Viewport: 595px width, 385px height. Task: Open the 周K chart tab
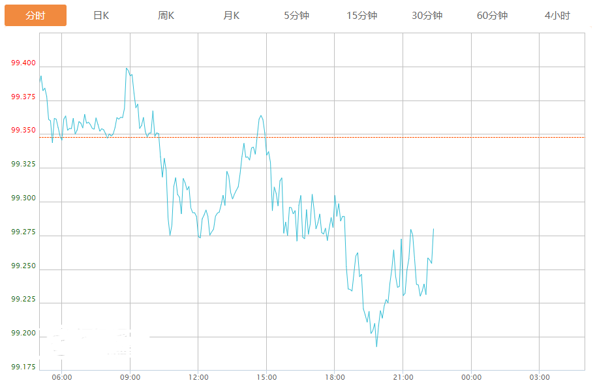[x=166, y=16]
